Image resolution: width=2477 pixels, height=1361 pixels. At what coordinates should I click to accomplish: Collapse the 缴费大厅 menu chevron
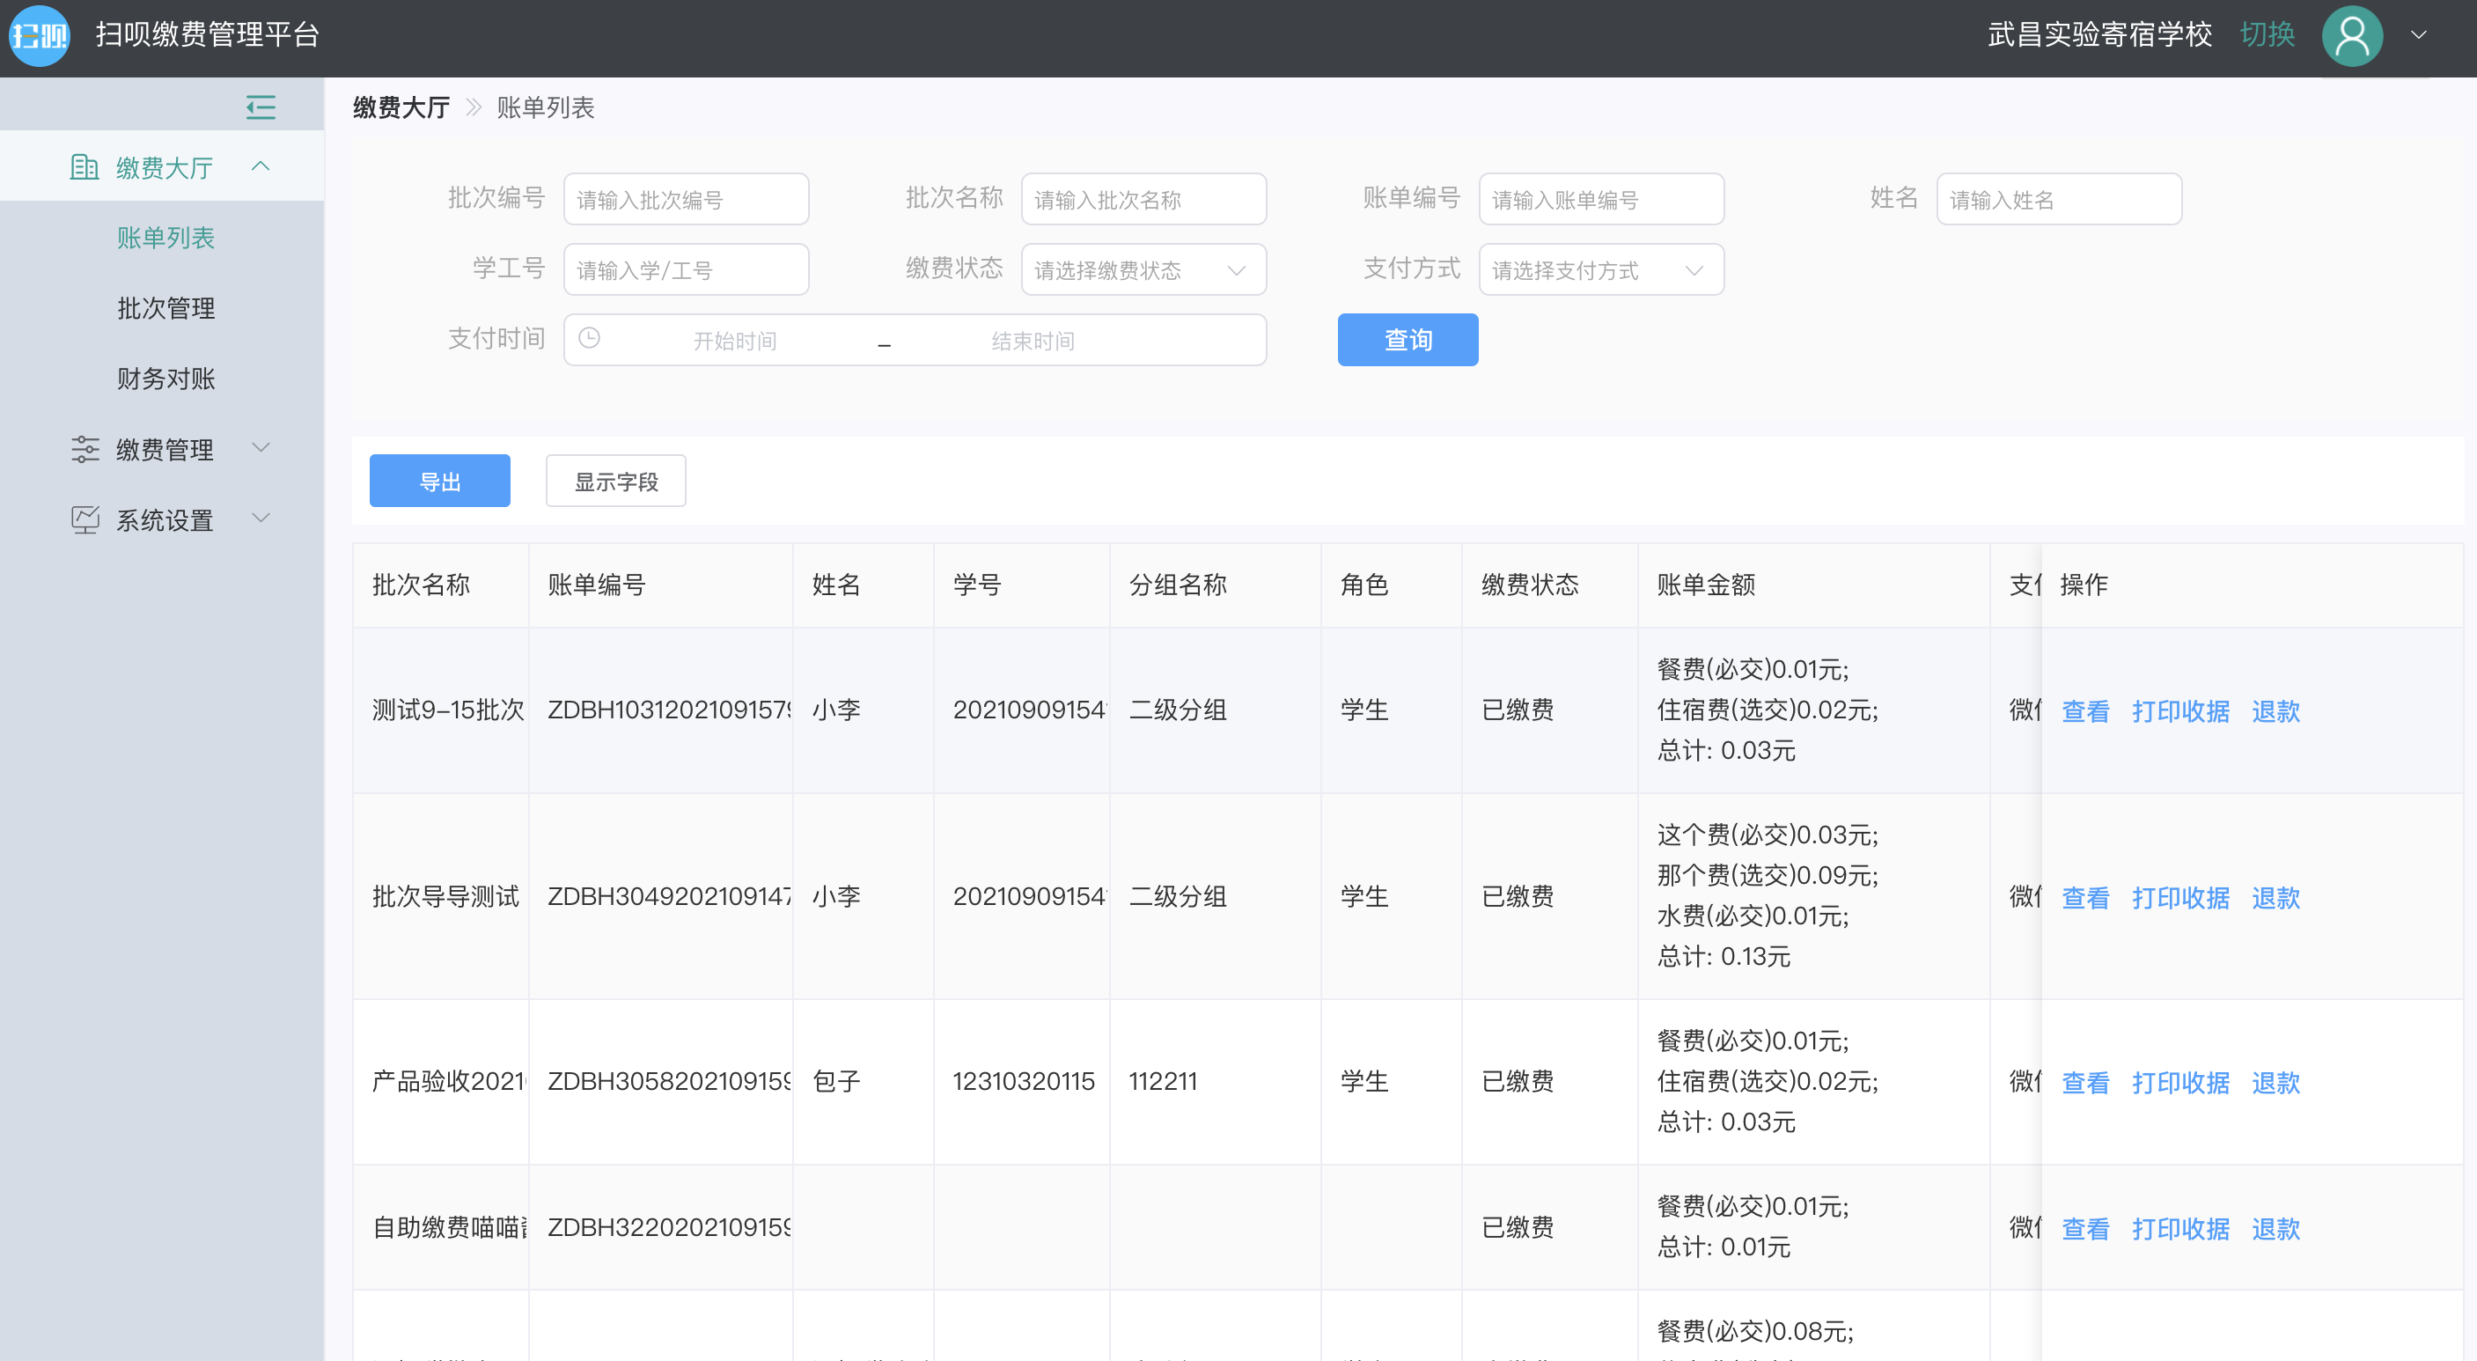click(x=261, y=166)
